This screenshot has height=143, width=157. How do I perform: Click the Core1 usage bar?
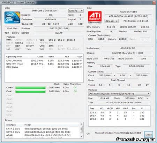(30, 92)
